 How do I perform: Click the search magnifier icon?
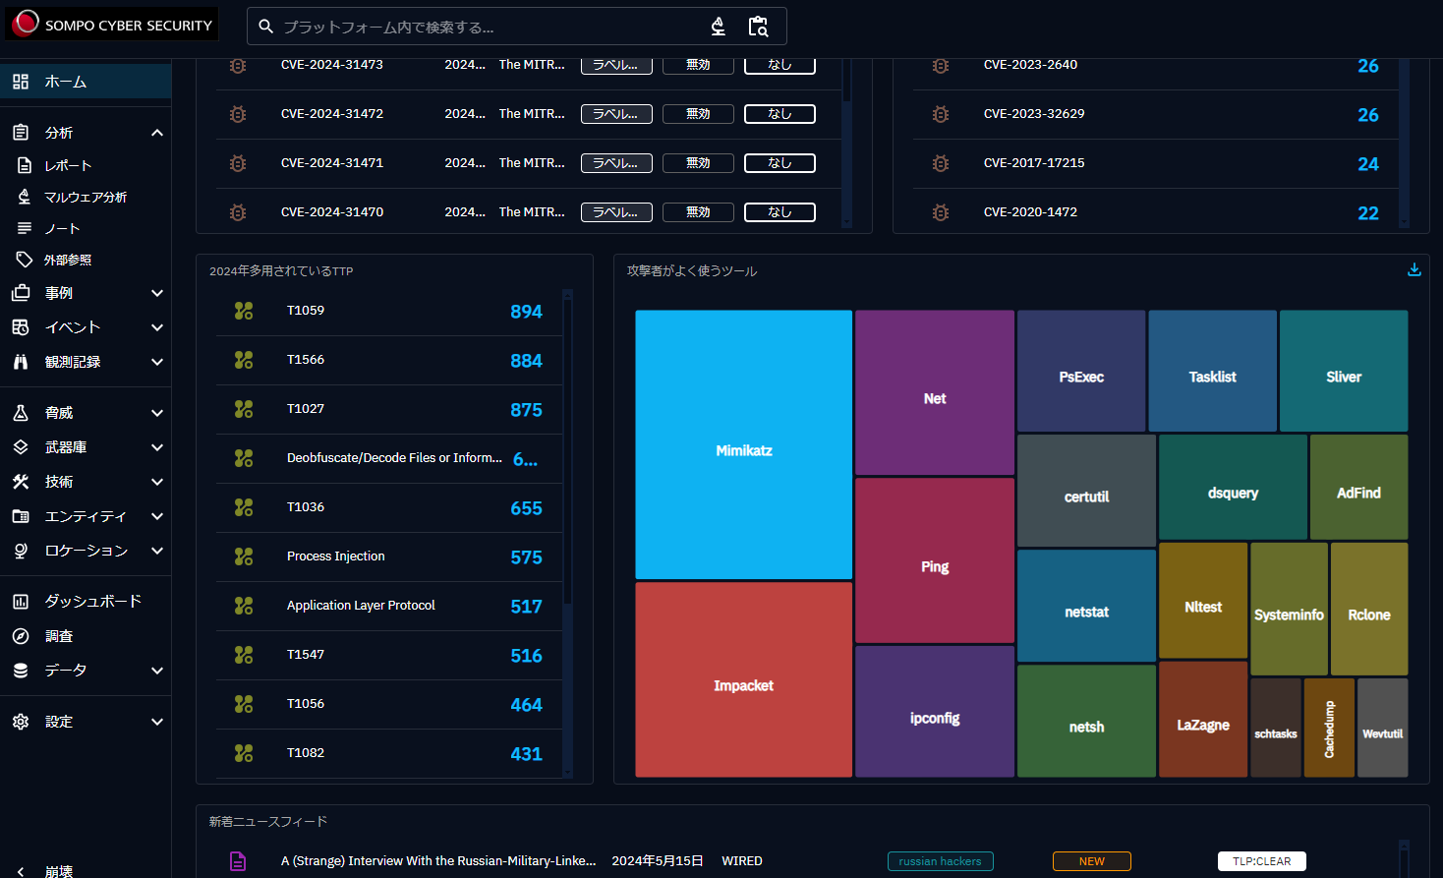coord(265,27)
